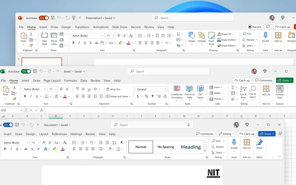
Task: Click Add-ins icon in PowerPoint ribbon
Action: [x=278, y=35]
